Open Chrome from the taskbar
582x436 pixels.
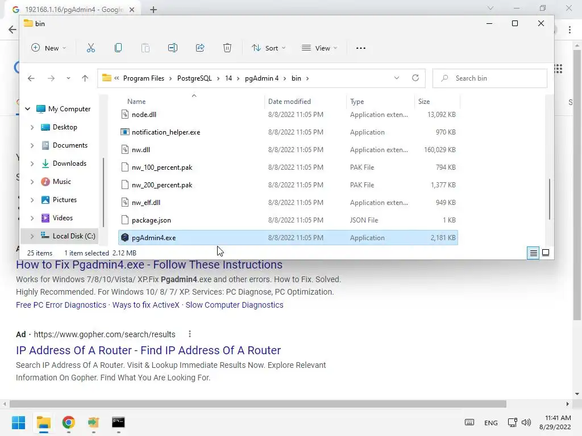pos(69,422)
